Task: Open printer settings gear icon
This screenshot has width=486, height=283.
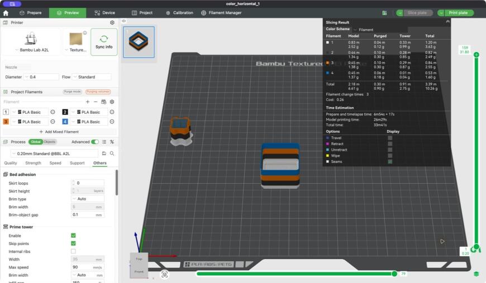Action: click(x=112, y=22)
